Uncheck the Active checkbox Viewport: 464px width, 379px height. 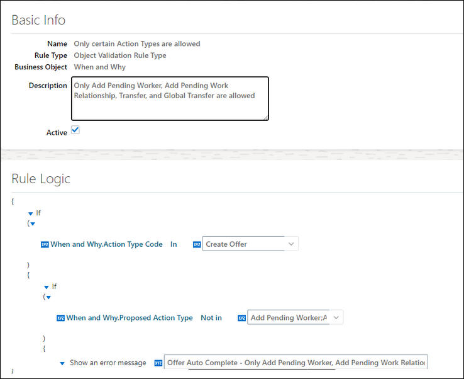coord(75,130)
